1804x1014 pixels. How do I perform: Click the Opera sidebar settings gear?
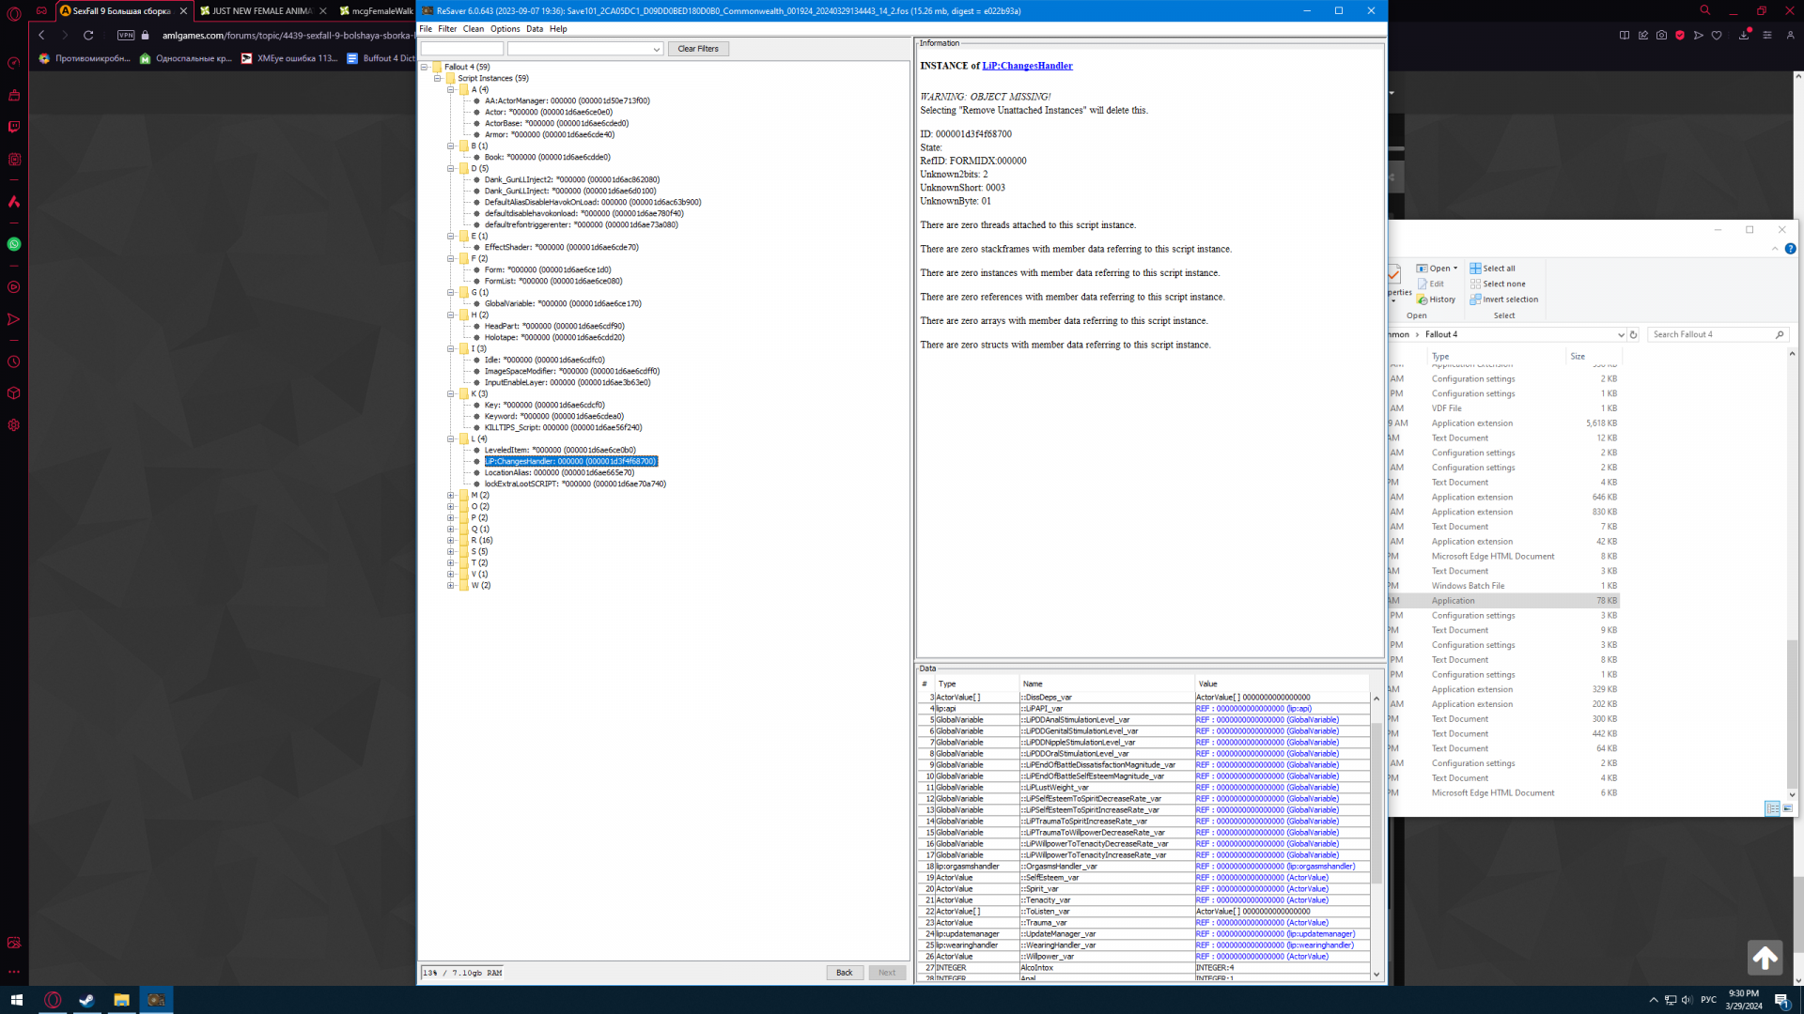(14, 425)
